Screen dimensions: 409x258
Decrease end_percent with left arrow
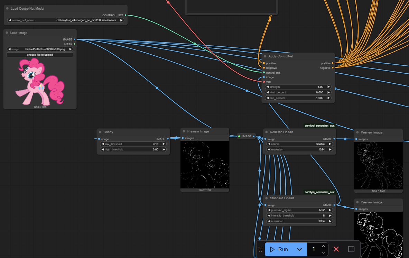coord(267,98)
